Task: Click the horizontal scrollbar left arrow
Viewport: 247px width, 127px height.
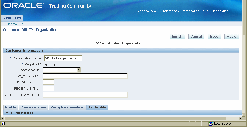Action: point(2,118)
